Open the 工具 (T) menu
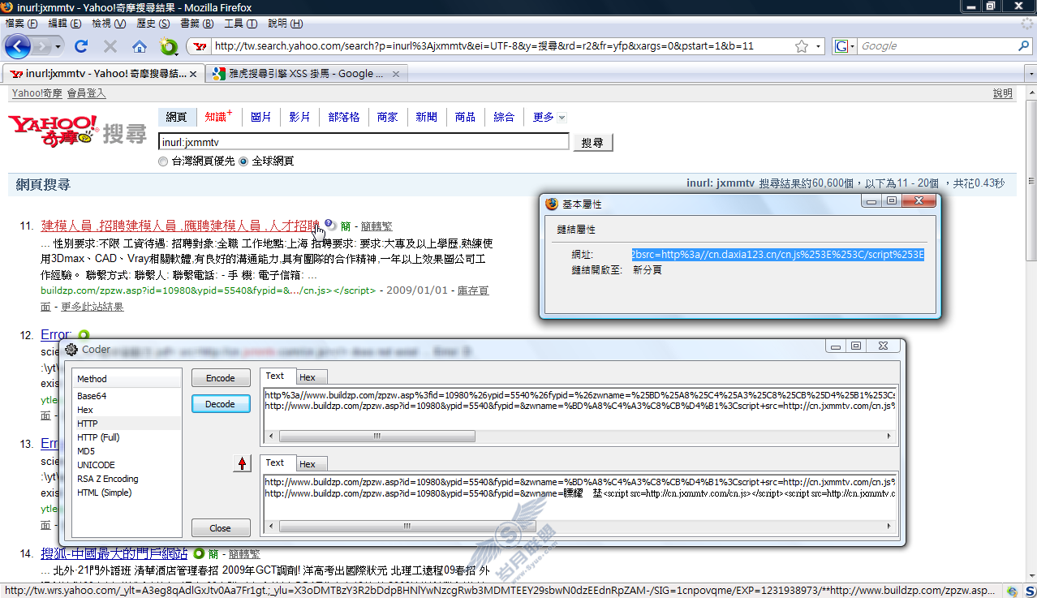Viewport: 1037px width, 598px height. pyautogui.click(x=240, y=24)
